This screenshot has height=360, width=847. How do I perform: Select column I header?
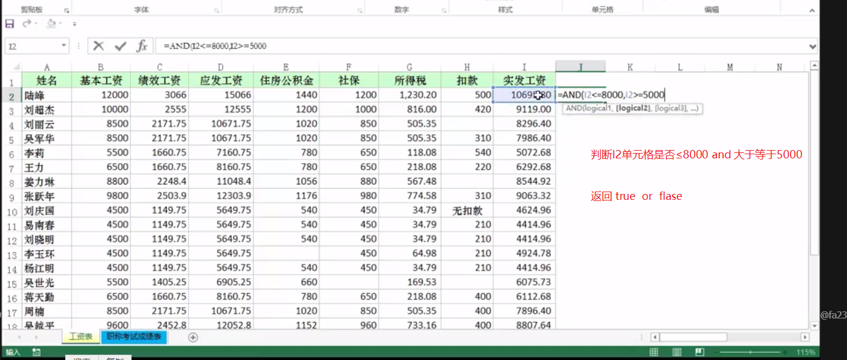click(524, 67)
